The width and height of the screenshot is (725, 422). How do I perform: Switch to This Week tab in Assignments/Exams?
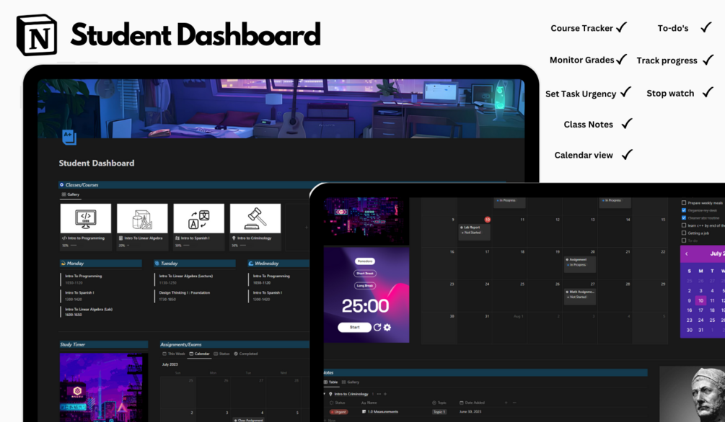coord(174,354)
